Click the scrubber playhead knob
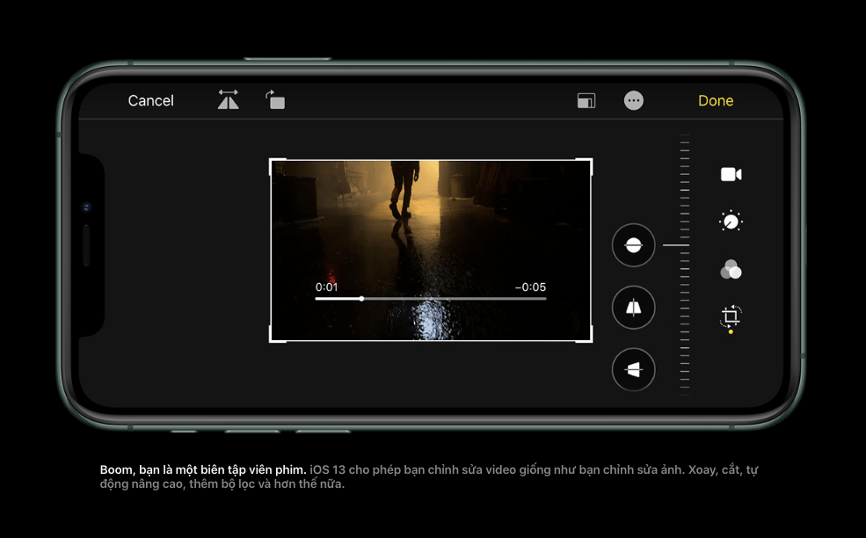 pyautogui.click(x=361, y=299)
